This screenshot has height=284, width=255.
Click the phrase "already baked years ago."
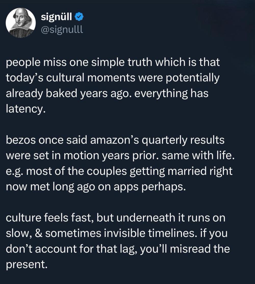[69, 94]
